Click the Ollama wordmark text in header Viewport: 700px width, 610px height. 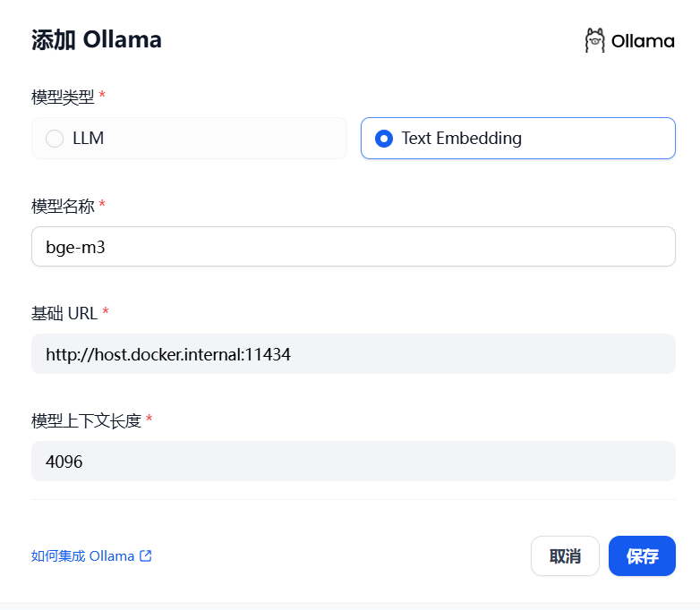point(643,41)
